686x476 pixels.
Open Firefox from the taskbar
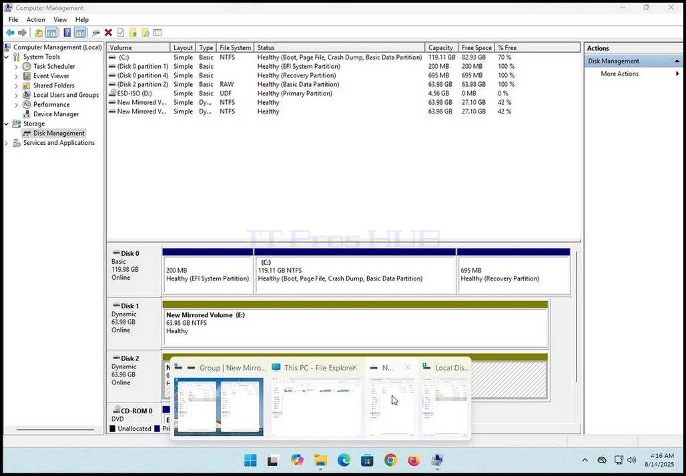(x=414, y=460)
